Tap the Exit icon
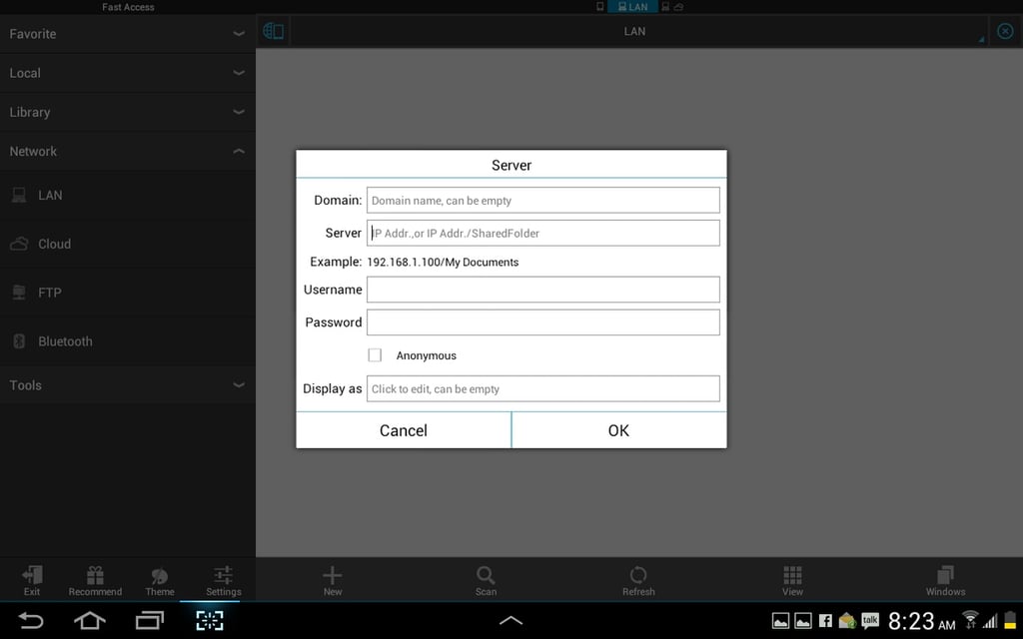The height and width of the screenshot is (639, 1023). (x=32, y=580)
